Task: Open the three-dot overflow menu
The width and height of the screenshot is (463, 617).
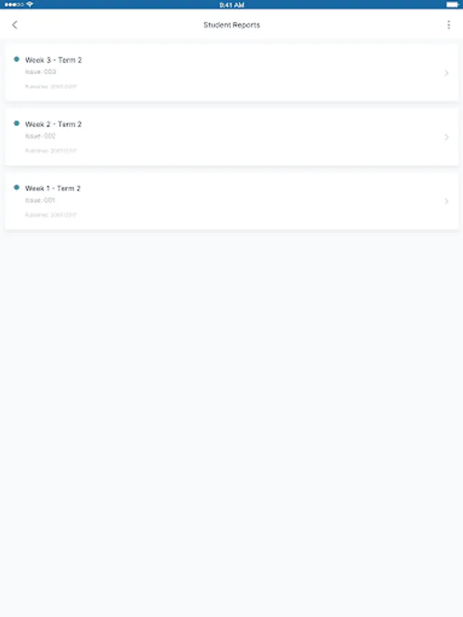Action: (449, 25)
